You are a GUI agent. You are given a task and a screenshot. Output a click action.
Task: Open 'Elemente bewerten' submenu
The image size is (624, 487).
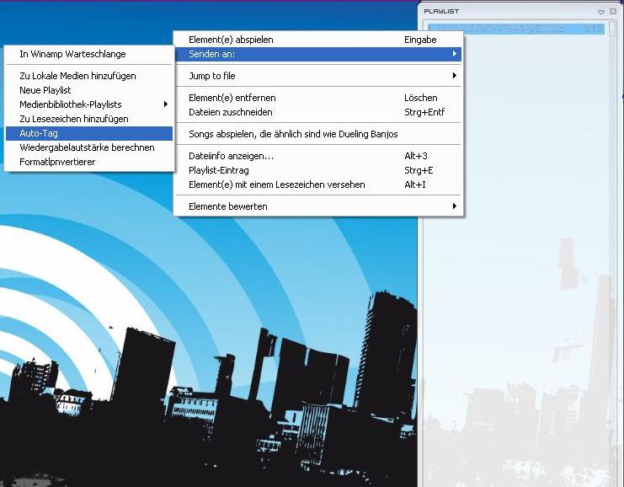tap(318, 206)
